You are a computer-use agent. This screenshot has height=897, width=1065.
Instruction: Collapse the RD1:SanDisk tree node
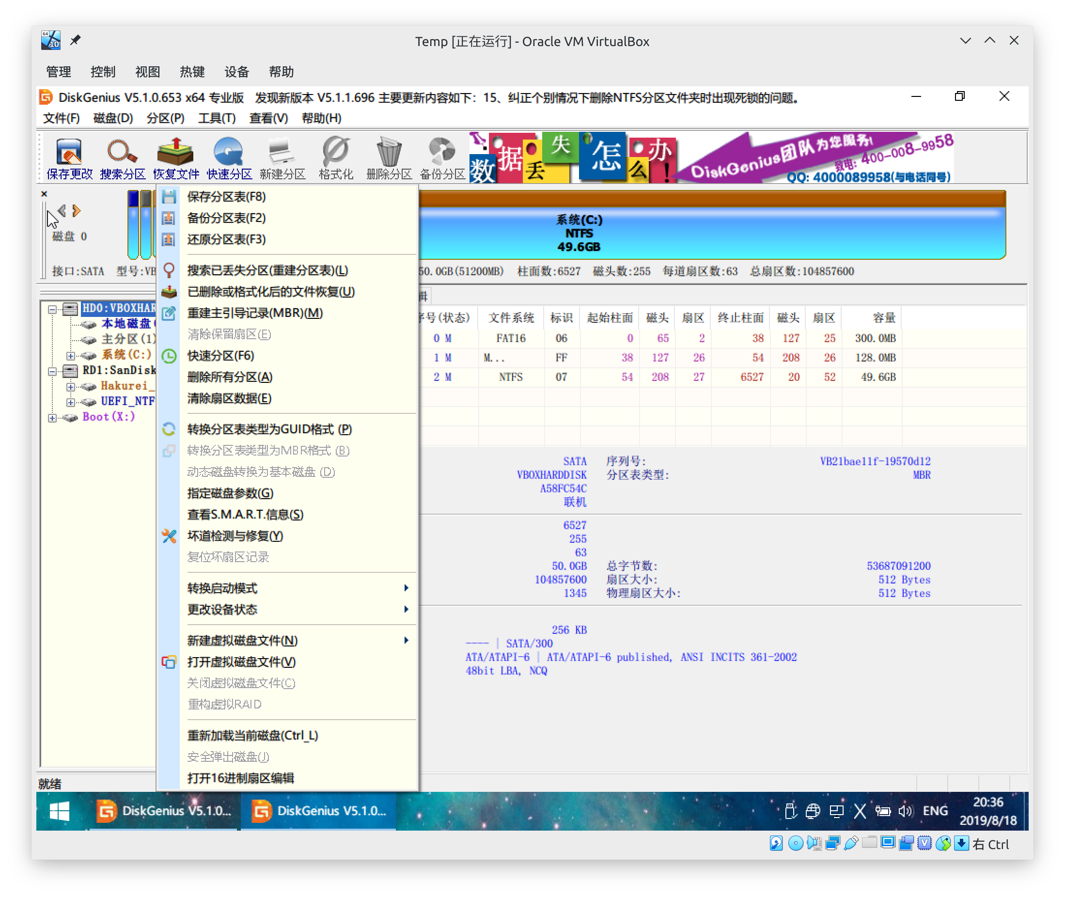tap(52, 371)
